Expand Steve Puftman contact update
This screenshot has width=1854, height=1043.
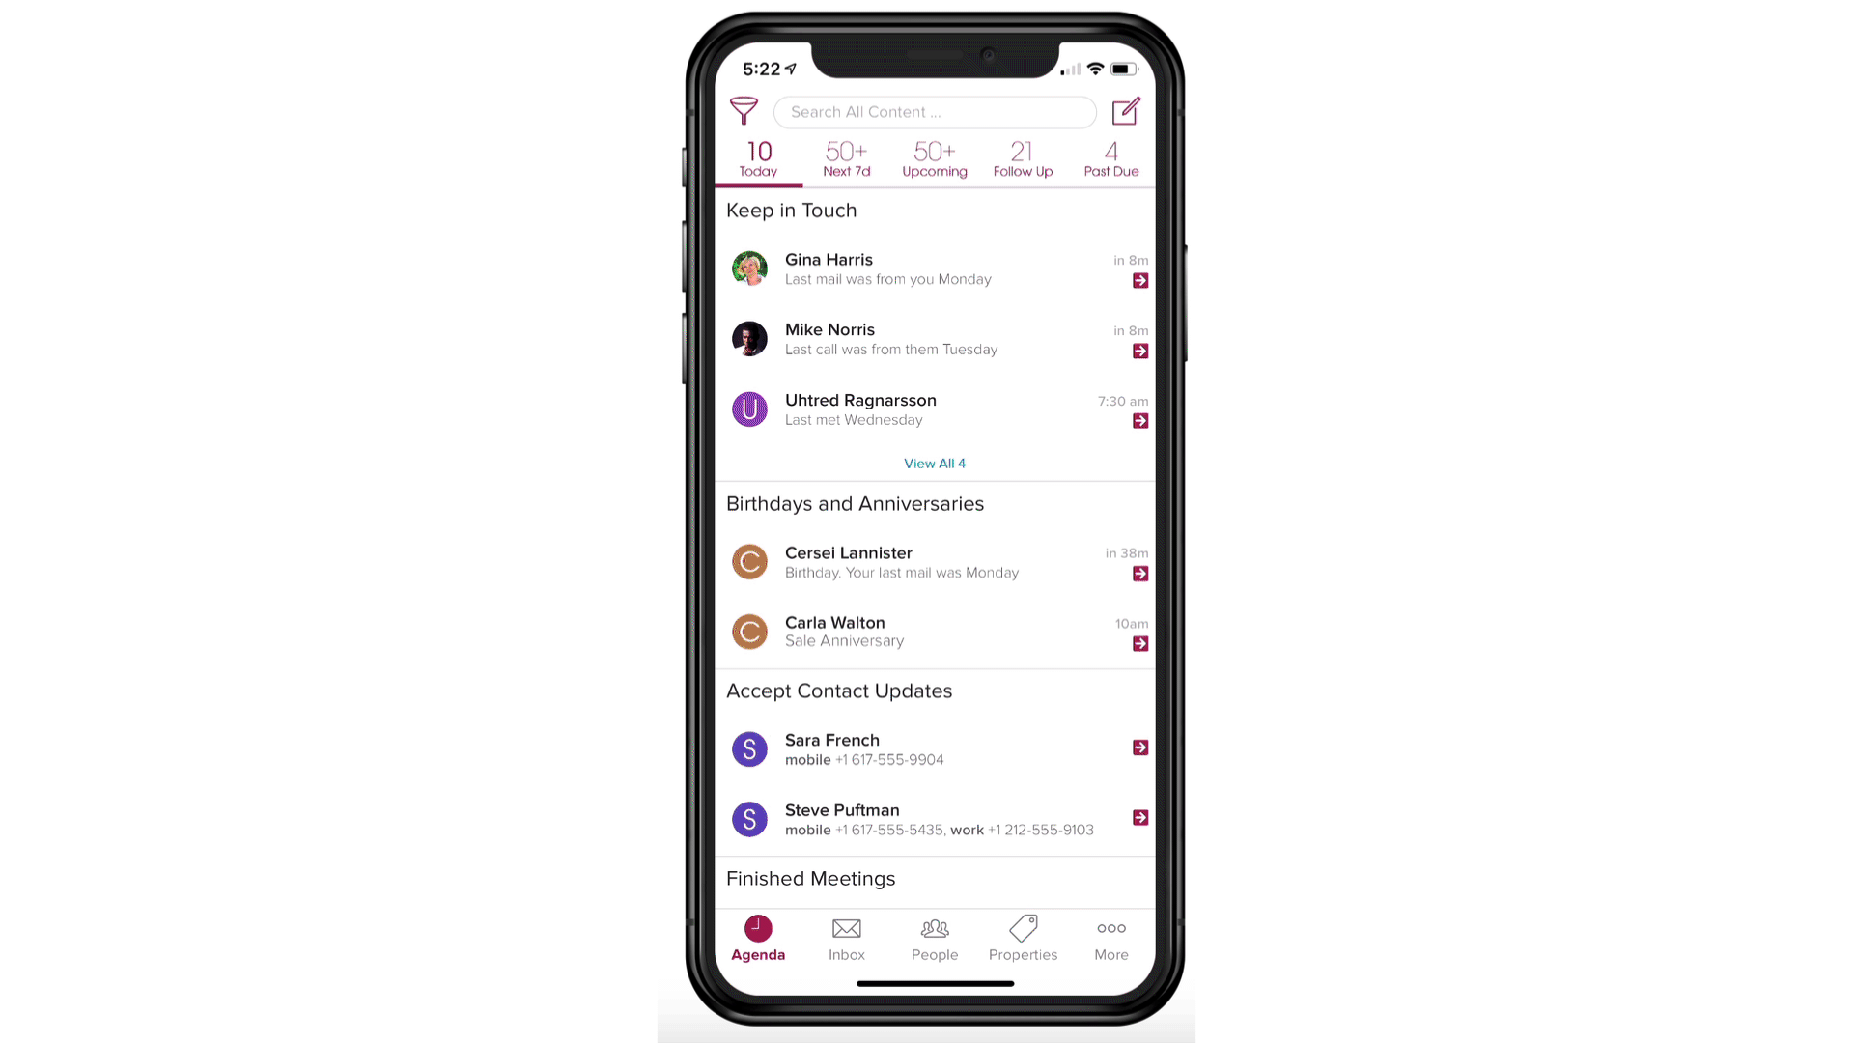coord(1139,816)
